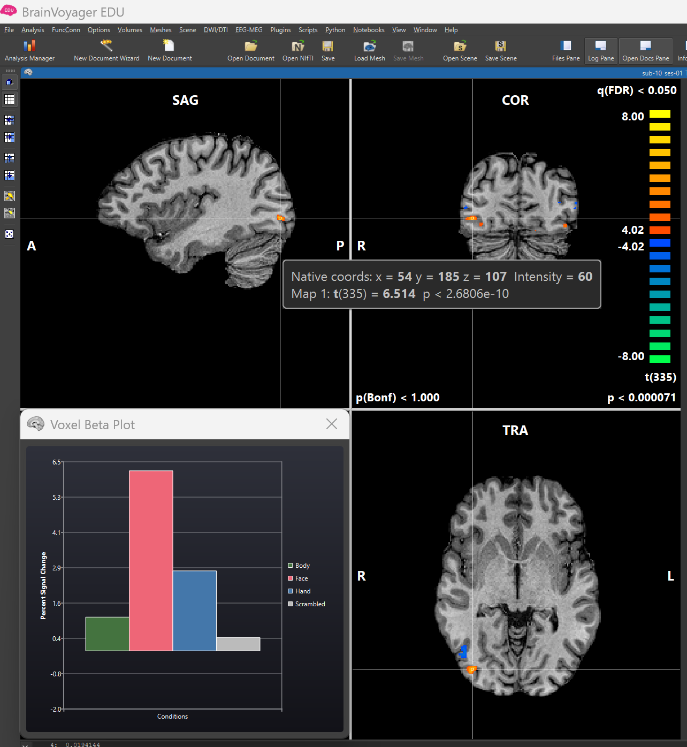687x747 pixels.
Task: Open the Window menu
Action: 425,30
